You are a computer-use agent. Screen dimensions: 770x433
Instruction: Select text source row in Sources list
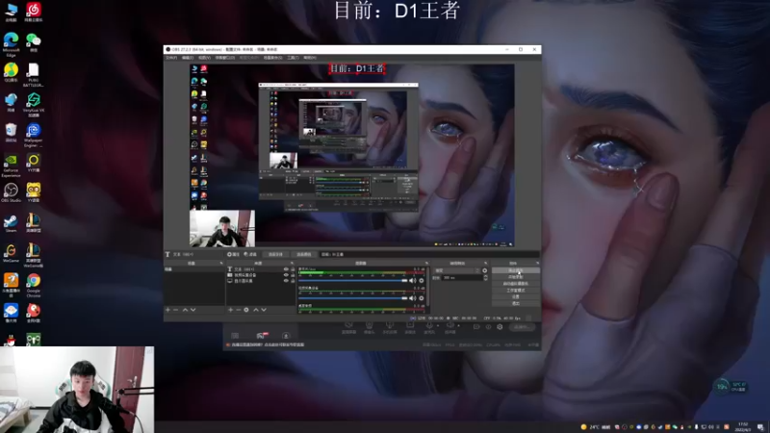tap(261, 269)
